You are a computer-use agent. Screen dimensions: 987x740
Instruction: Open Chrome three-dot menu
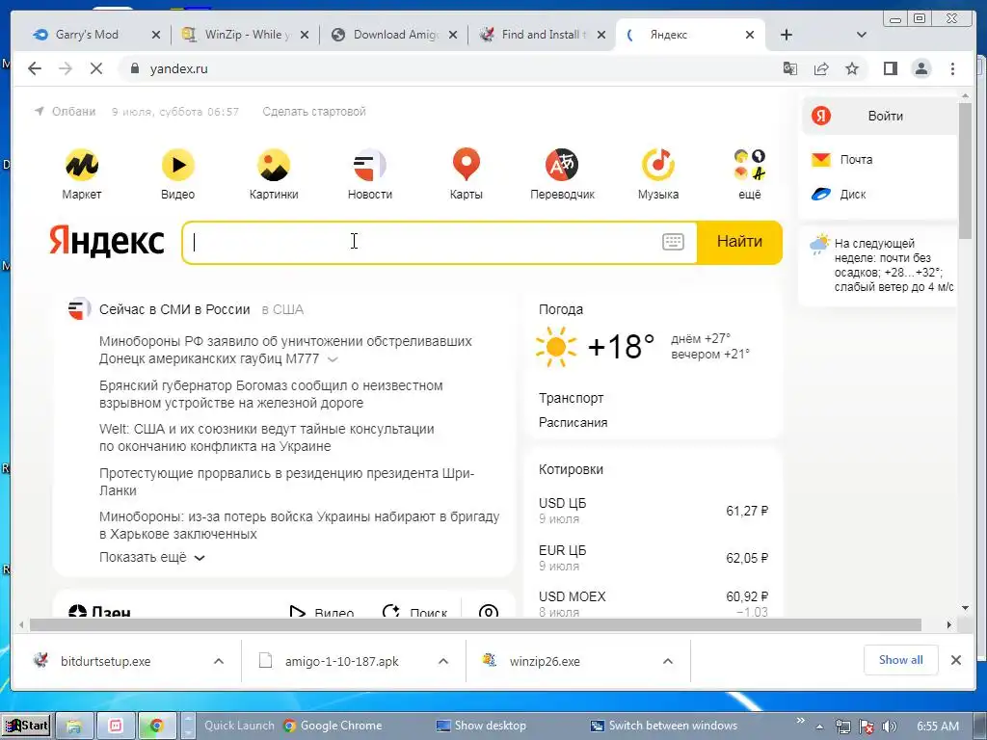click(952, 68)
